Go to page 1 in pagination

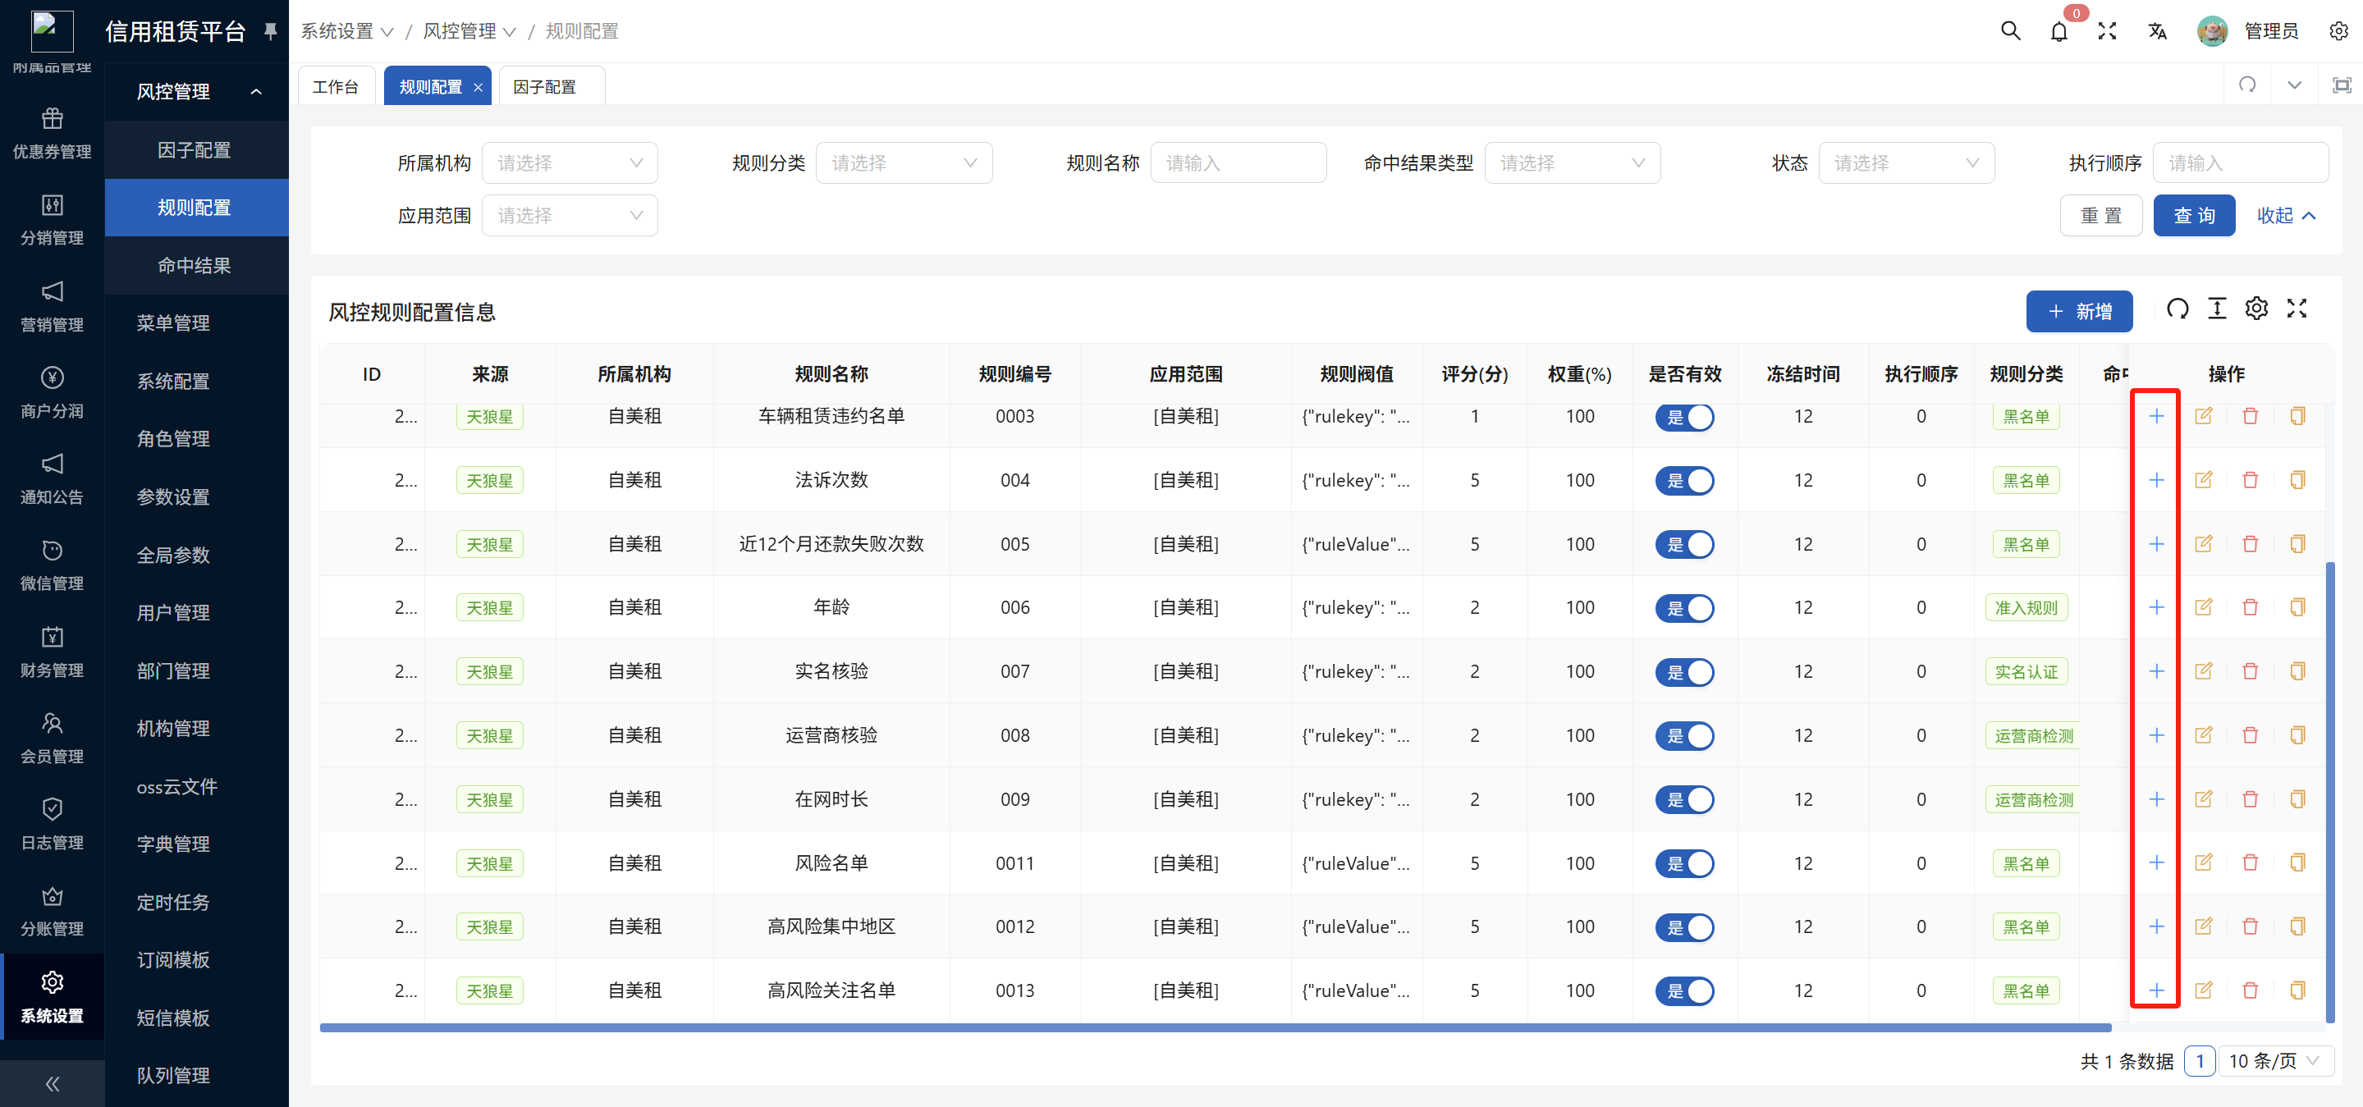click(2199, 1060)
